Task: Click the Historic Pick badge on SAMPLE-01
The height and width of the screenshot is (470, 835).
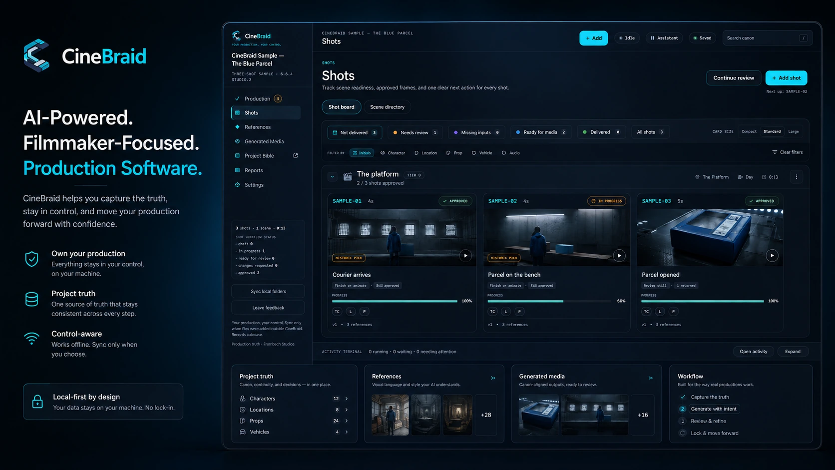Action: 349,258
